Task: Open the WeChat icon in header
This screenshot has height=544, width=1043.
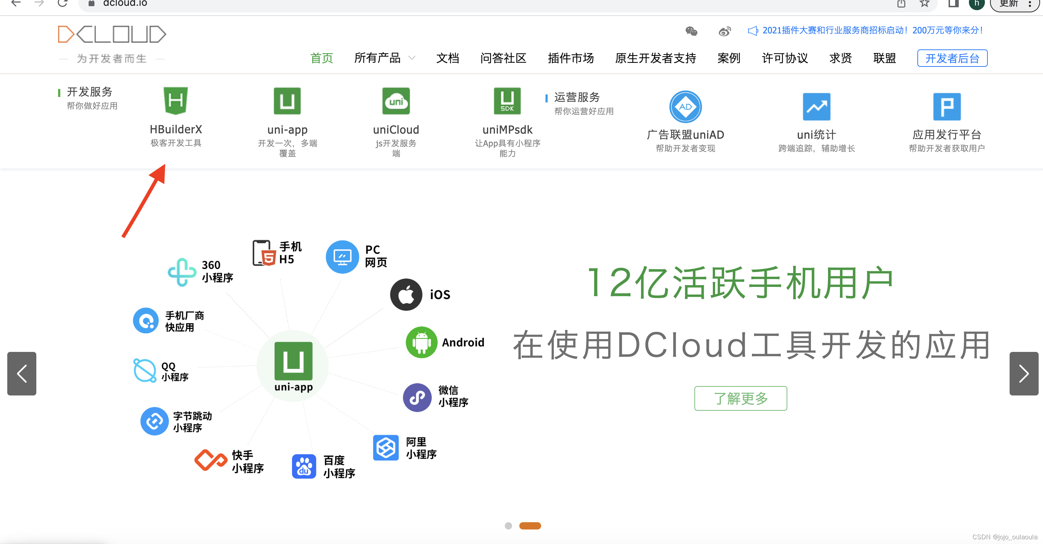Action: point(691,31)
